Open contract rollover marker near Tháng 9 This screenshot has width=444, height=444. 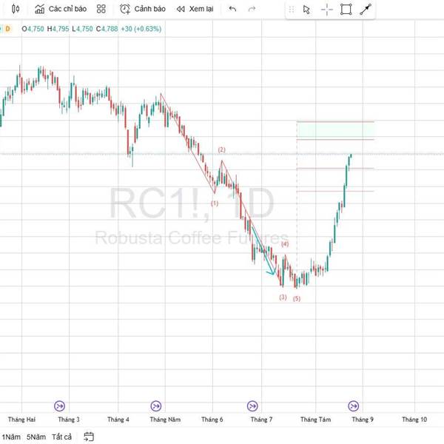[x=354, y=406]
